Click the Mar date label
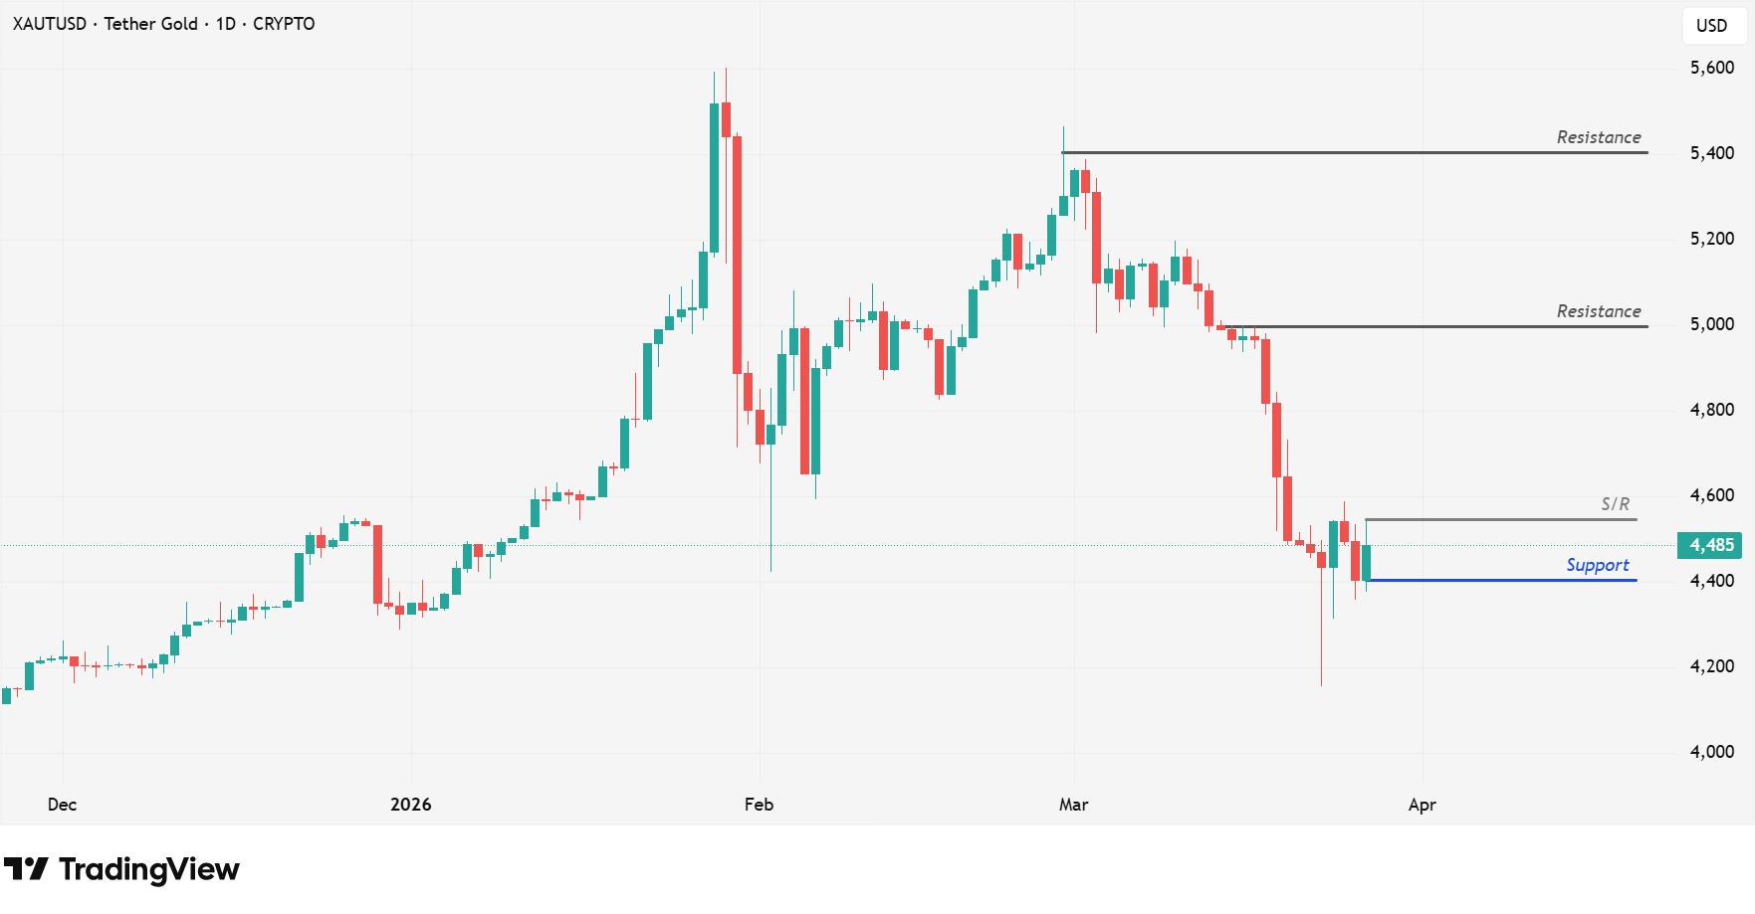This screenshot has width=1755, height=914. 1073,805
